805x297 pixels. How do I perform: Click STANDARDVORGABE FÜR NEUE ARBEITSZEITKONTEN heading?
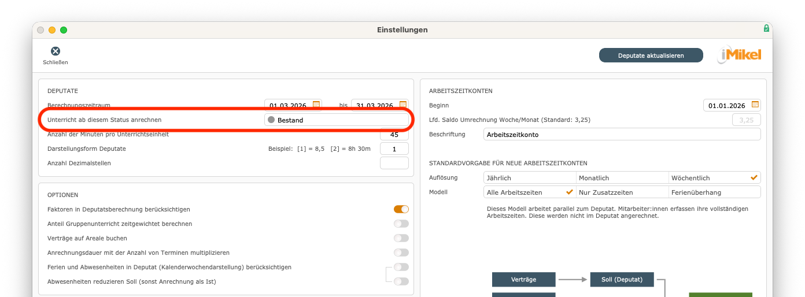pyautogui.click(x=508, y=163)
